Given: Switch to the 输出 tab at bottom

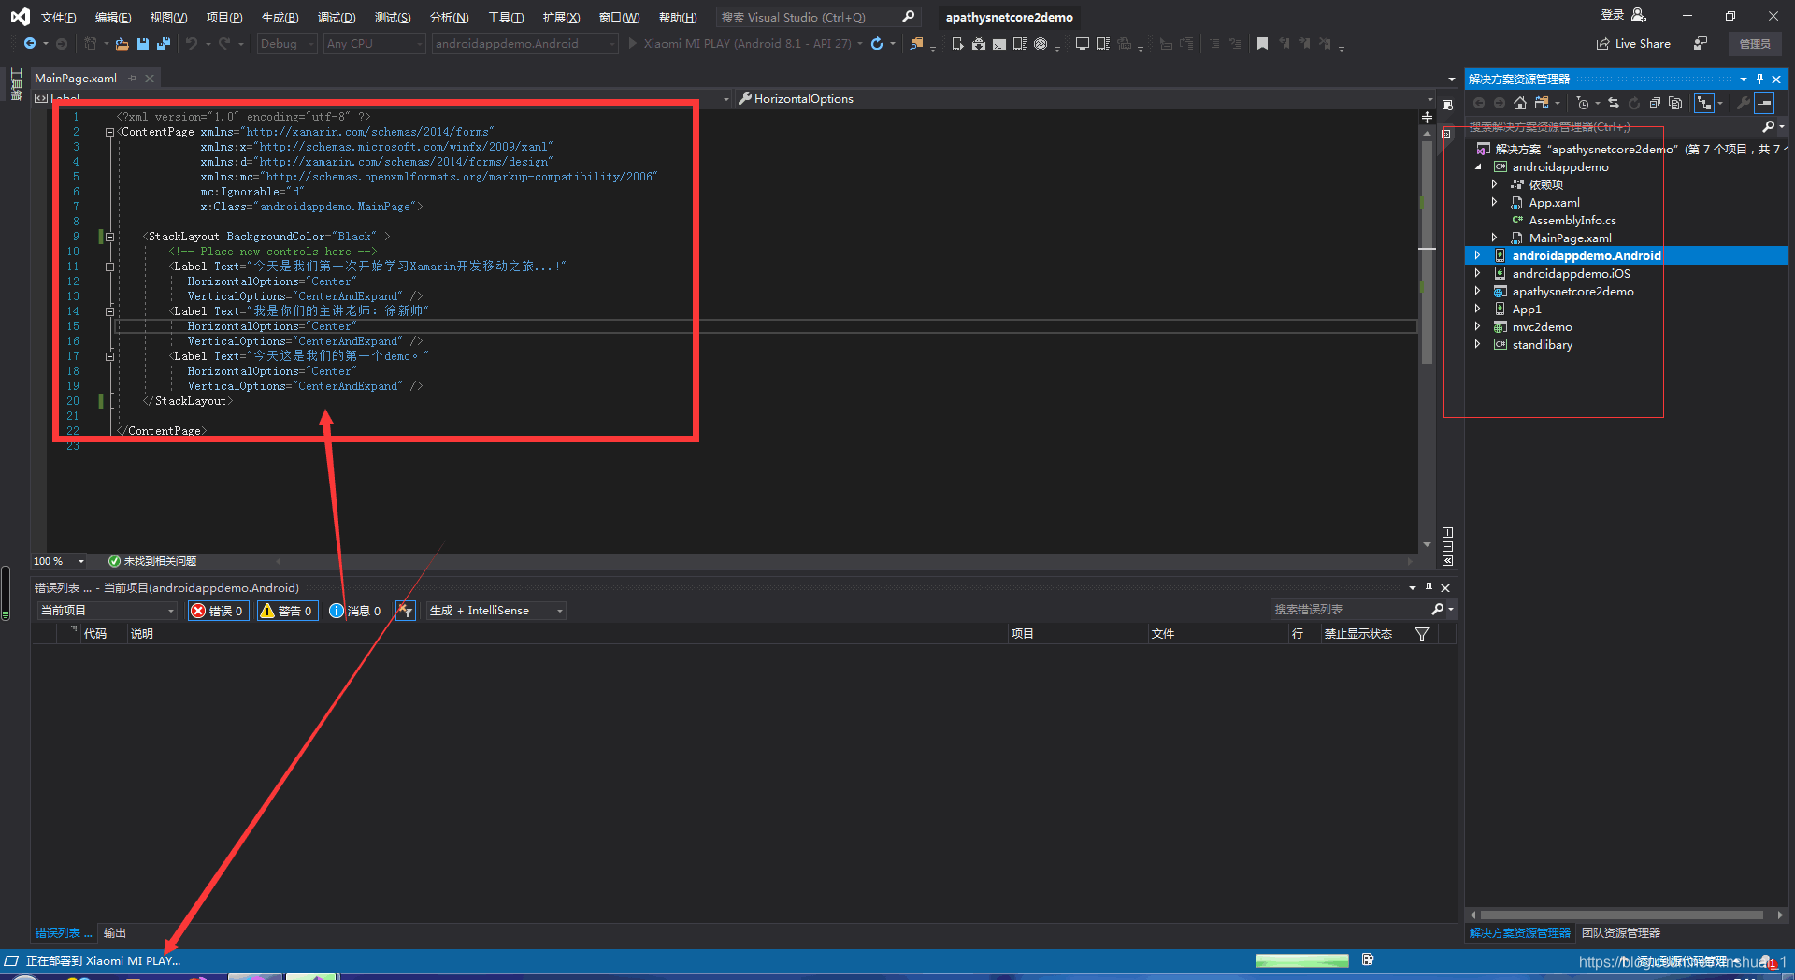Looking at the screenshot, I should (x=114, y=933).
